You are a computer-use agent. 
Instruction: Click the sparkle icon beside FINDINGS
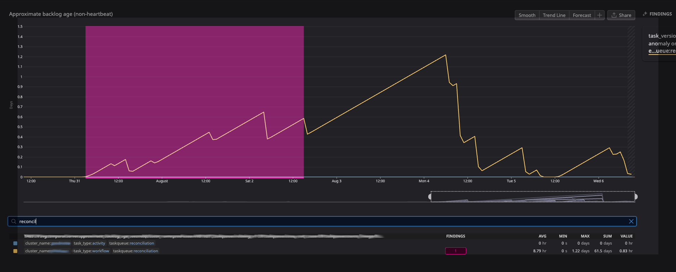[x=645, y=14]
